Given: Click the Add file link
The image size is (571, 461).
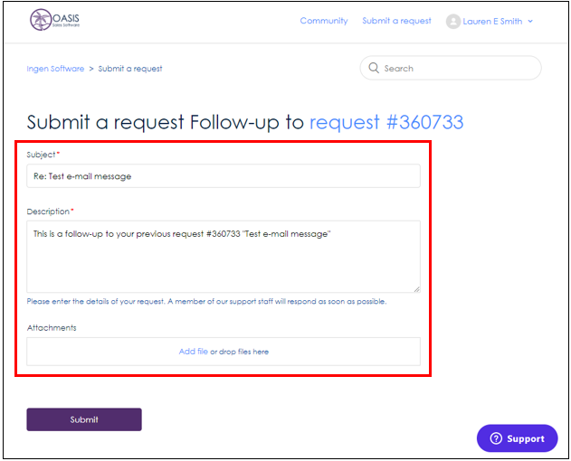Looking at the screenshot, I should click(194, 352).
